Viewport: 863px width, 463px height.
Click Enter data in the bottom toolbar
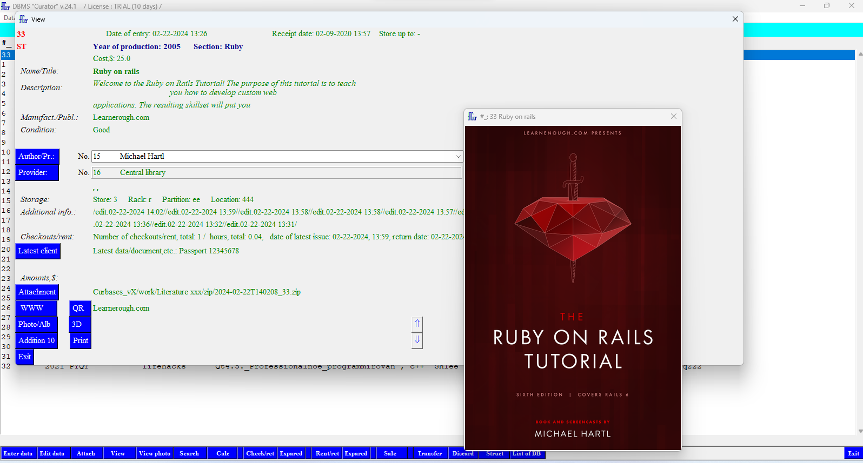18,453
